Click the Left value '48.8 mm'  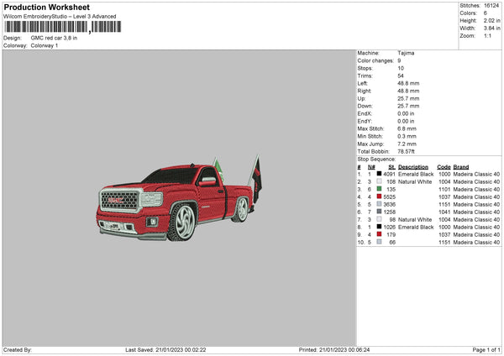click(408, 83)
